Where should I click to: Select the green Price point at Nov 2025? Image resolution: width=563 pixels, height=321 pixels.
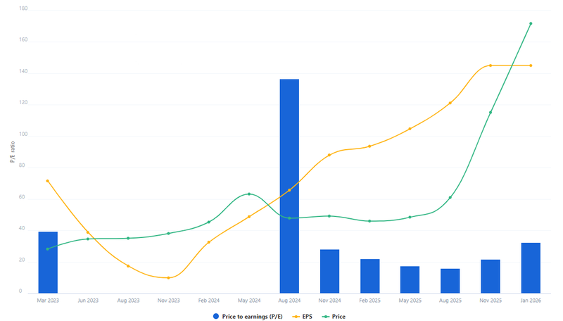tap(491, 112)
